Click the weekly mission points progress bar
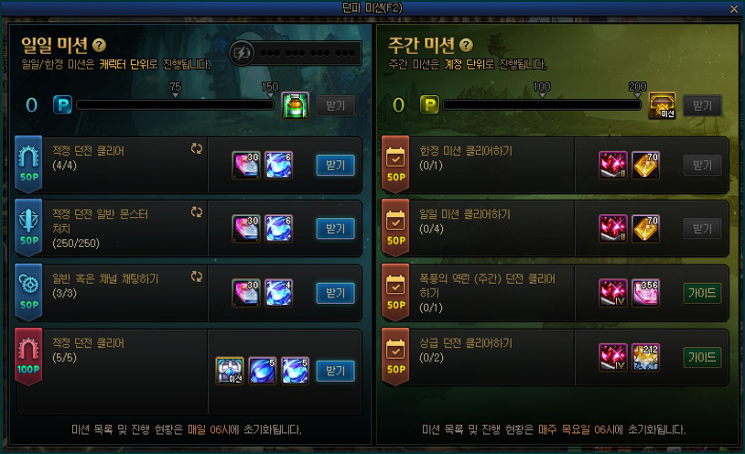Viewport: 745px width, 454px height. pos(542,104)
